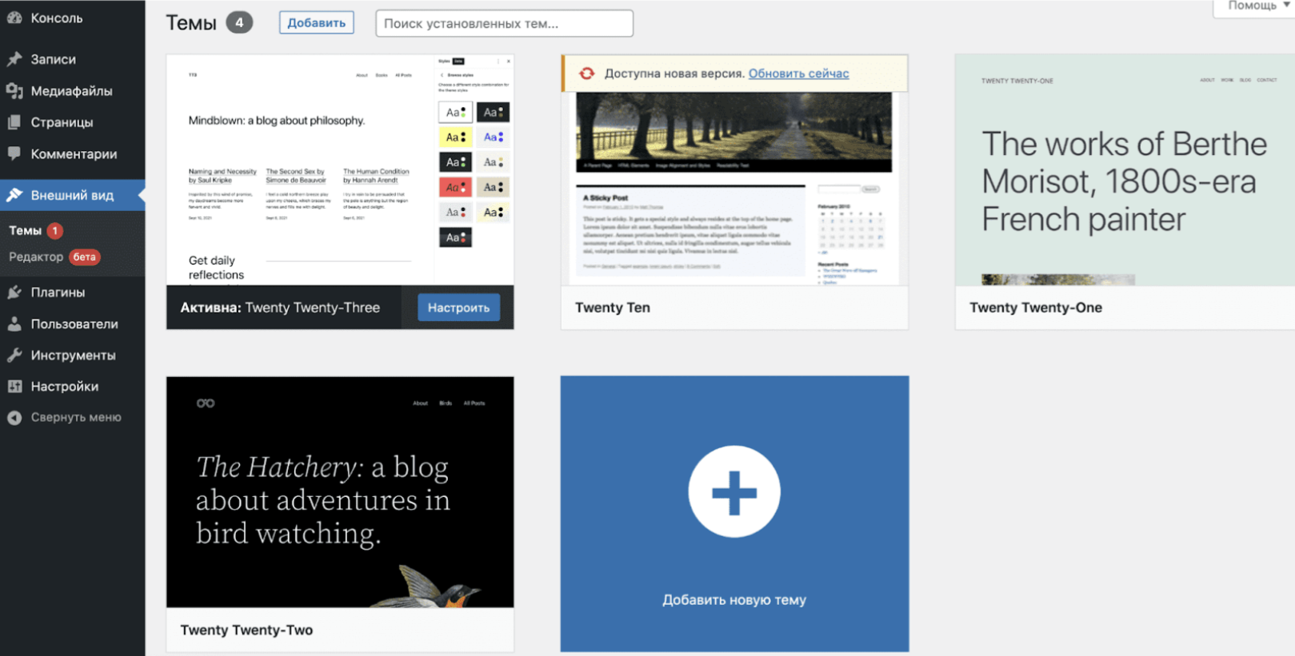
Task: Click the Записи pushpin icon
Action: [14, 59]
